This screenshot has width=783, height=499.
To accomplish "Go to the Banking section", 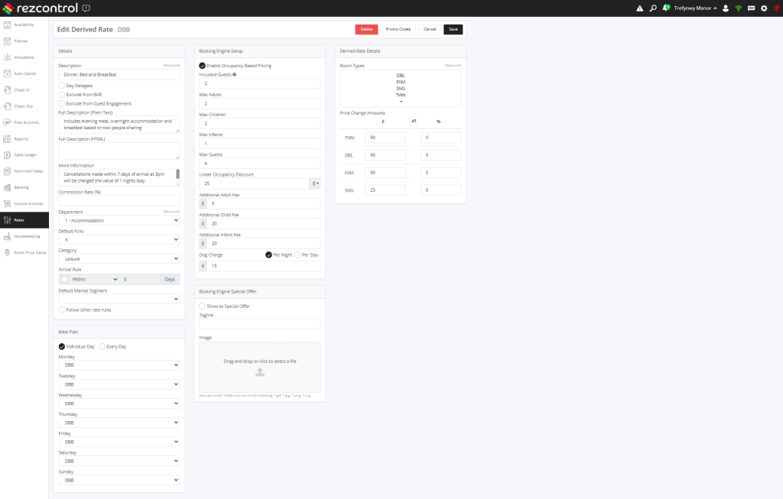I will (x=23, y=187).
